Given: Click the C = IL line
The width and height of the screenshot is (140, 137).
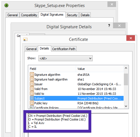Looking at the screenshot, I should pyautogui.click(x=33, y=127).
